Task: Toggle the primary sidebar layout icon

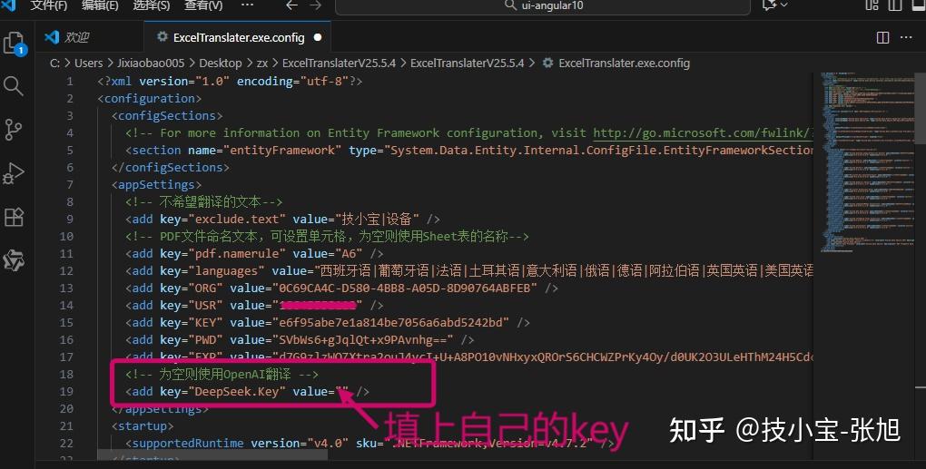Action: coord(895,5)
